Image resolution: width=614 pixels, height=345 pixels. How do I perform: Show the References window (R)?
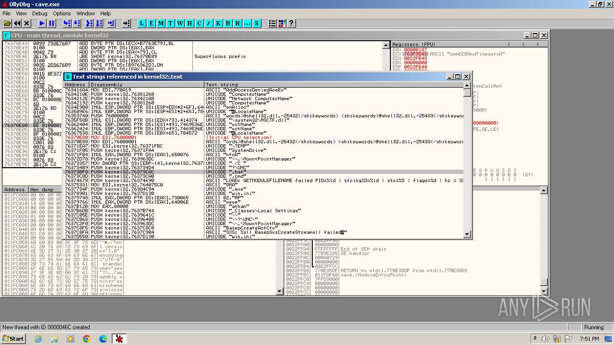(x=238, y=23)
